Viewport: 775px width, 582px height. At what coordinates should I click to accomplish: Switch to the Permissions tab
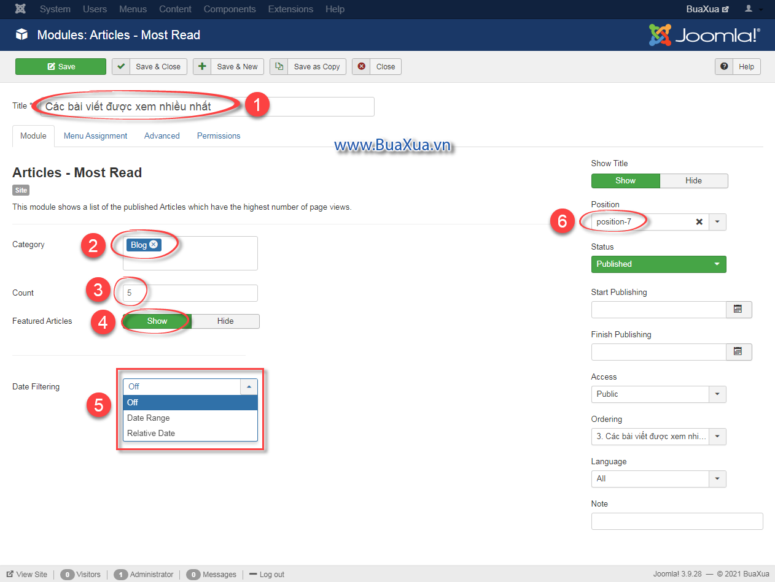(219, 136)
